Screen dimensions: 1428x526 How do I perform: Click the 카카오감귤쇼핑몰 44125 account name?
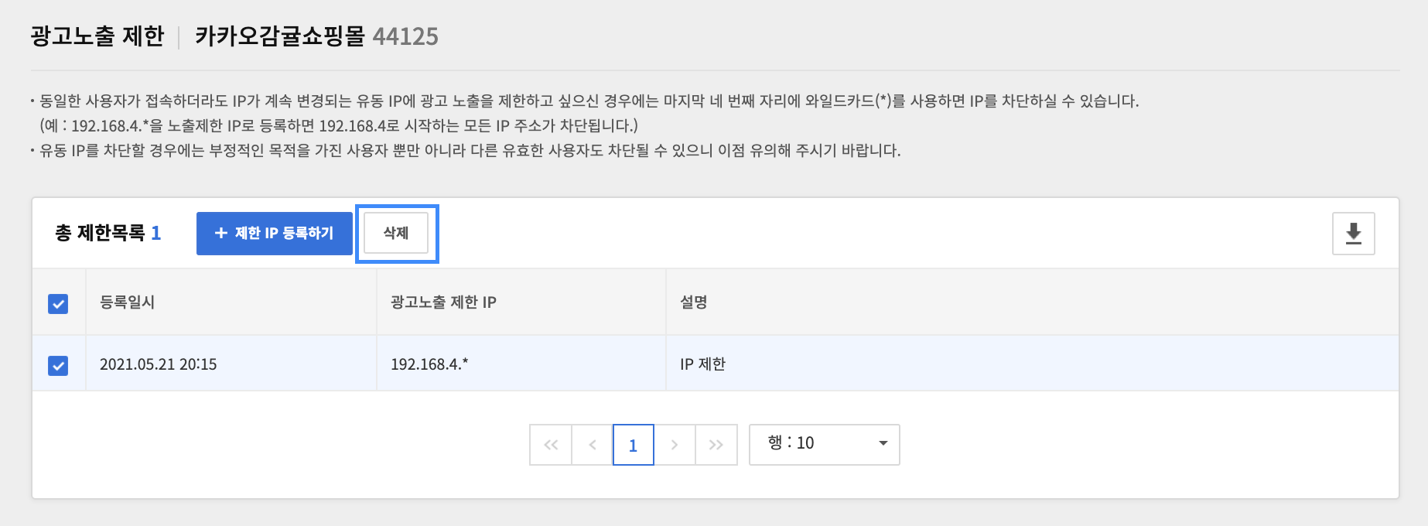pos(316,36)
